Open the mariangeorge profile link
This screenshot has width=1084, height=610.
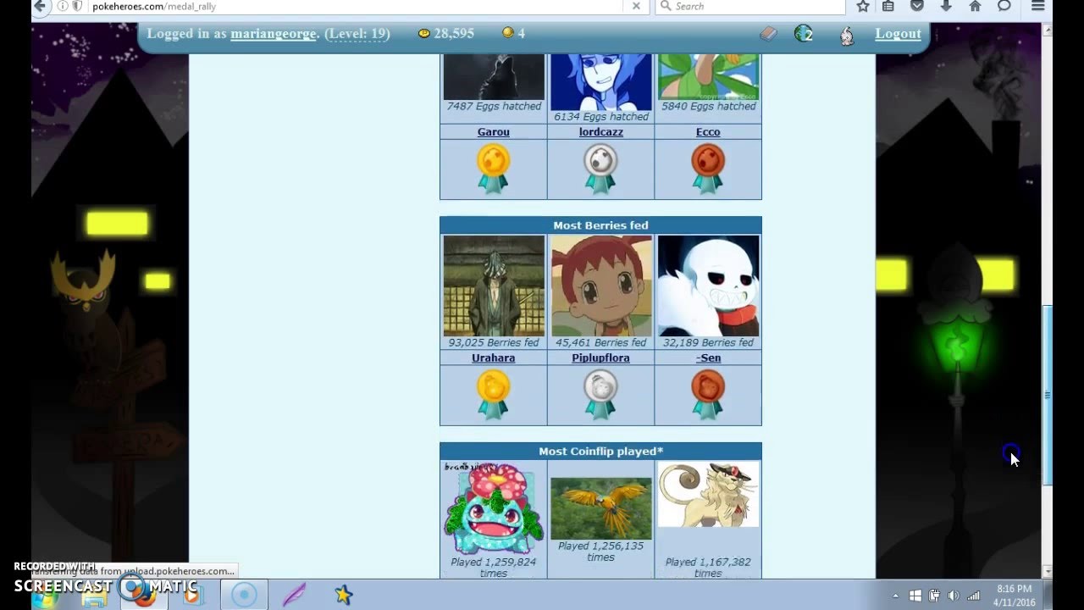(x=273, y=34)
